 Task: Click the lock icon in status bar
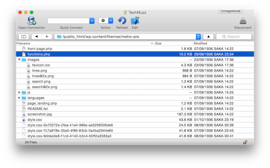coord(245,142)
